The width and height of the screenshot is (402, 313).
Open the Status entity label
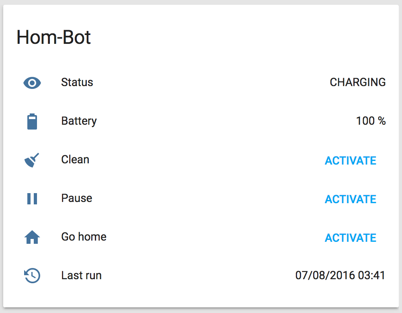[77, 82]
